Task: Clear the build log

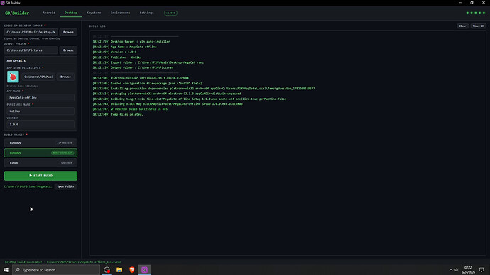Action: point(462,26)
